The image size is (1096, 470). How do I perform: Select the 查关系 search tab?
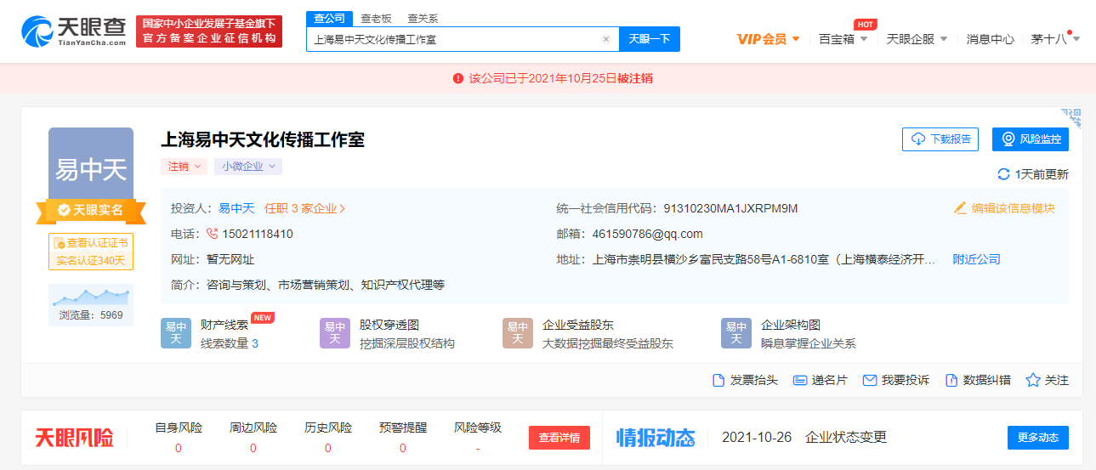coord(423,18)
